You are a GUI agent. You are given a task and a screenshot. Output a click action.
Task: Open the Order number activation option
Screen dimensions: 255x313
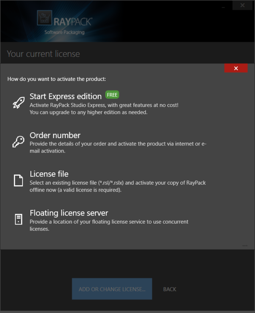pyautogui.click(x=55, y=135)
